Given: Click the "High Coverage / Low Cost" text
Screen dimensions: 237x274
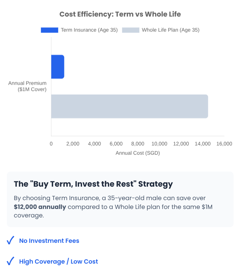Looking at the screenshot, I should 58,262.
